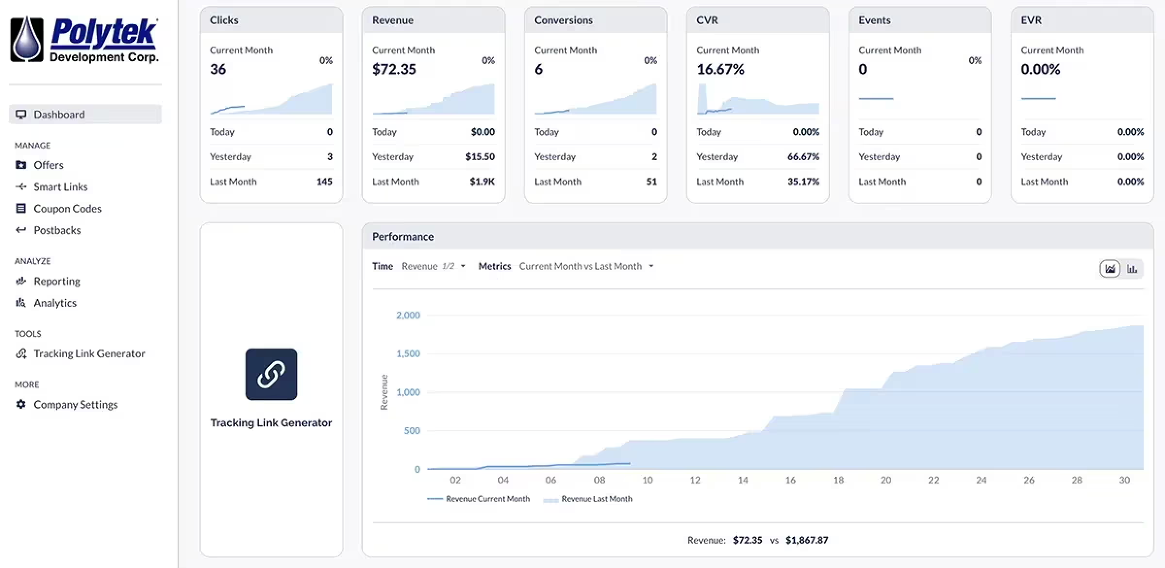Click the Tracking Link Generator card label
The height and width of the screenshot is (568, 1165).
click(271, 422)
